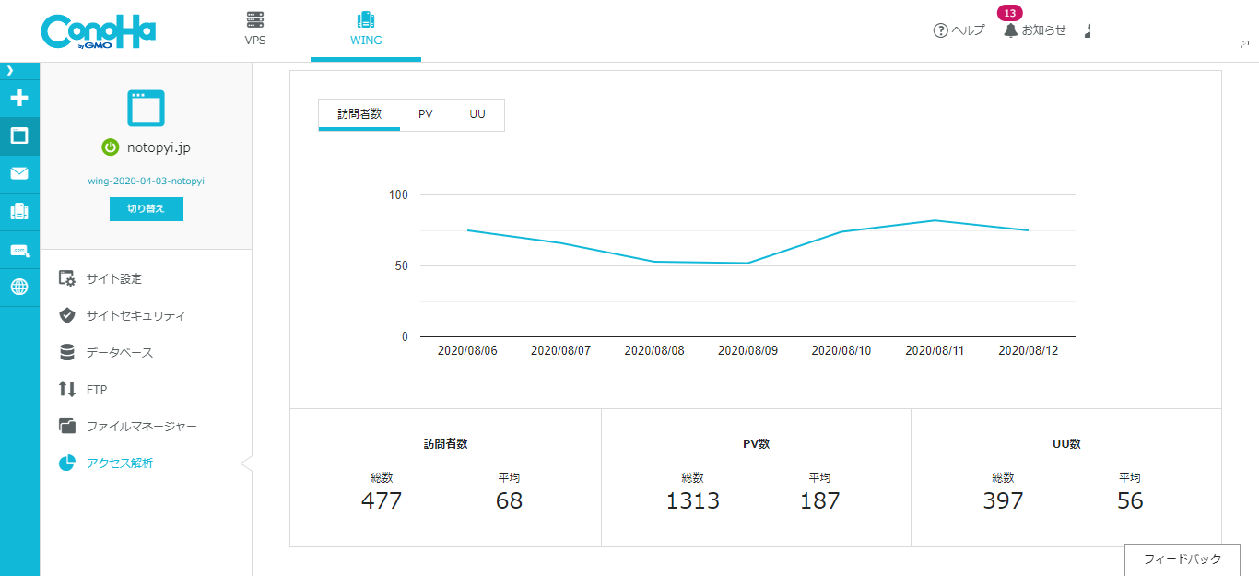1259x576 pixels.
Task: Click the plus add-server icon in sidebar
Action: click(19, 99)
